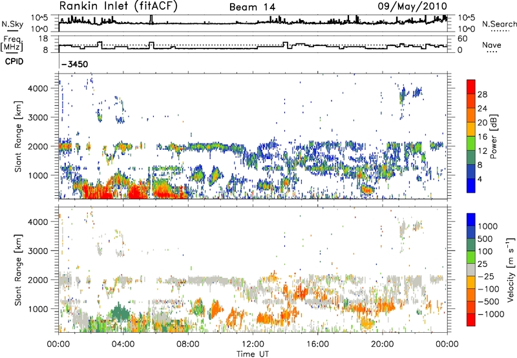
Task: Select the CPID value "-3450"
Action: [75, 64]
